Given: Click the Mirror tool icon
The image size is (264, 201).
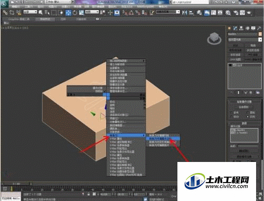Looking at the screenshot, I should (x=185, y=13).
